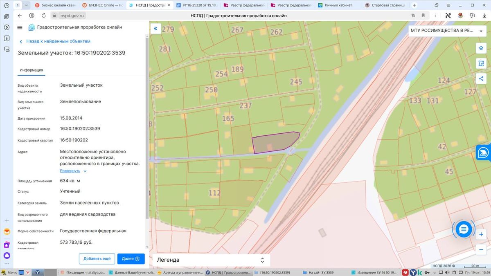
Task: Expand the full address with Развернуть
Action: tap(73, 171)
